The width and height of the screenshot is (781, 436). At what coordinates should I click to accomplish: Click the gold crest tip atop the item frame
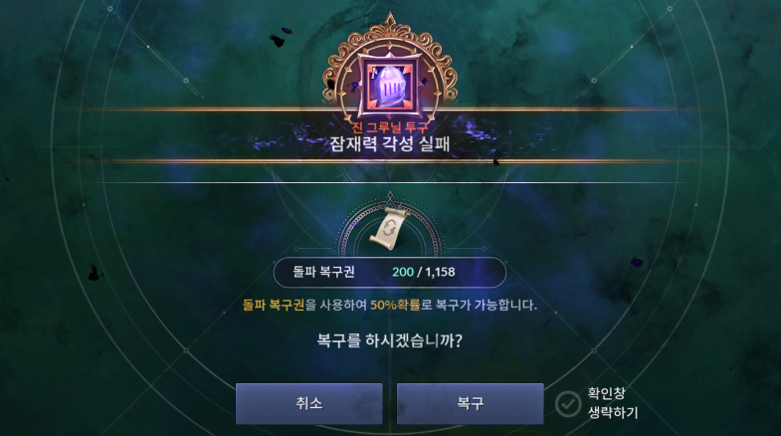coord(390,21)
